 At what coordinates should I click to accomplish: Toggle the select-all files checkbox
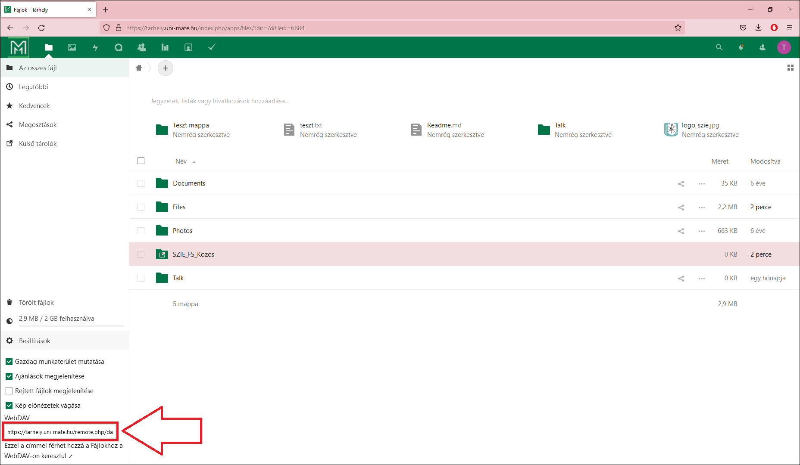click(x=141, y=161)
